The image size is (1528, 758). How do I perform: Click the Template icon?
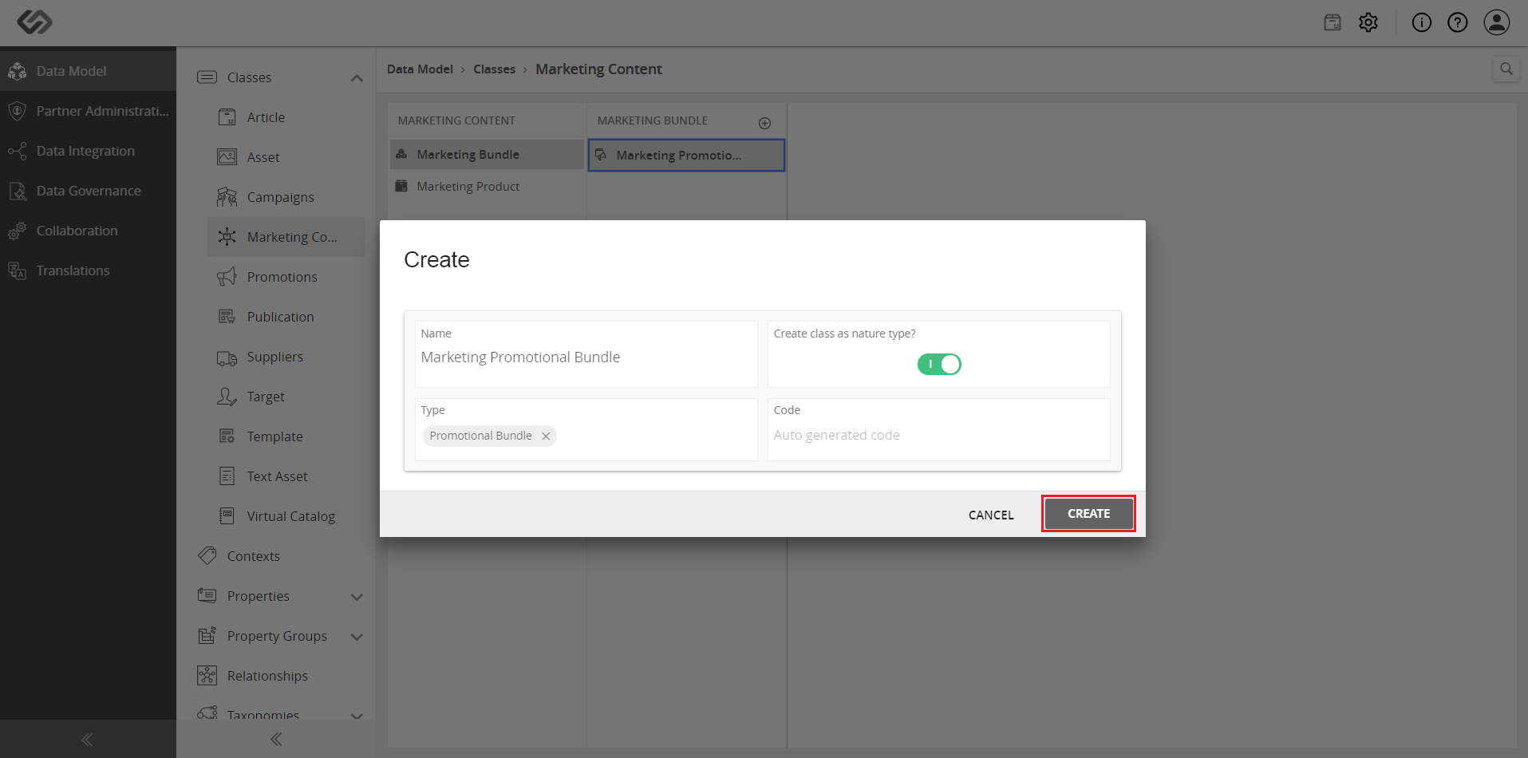227,436
